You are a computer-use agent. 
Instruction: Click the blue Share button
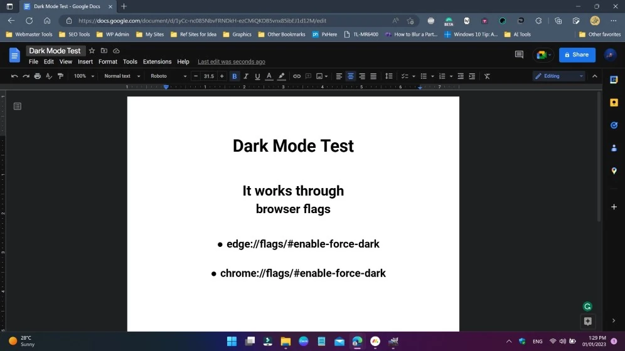coord(577,55)
